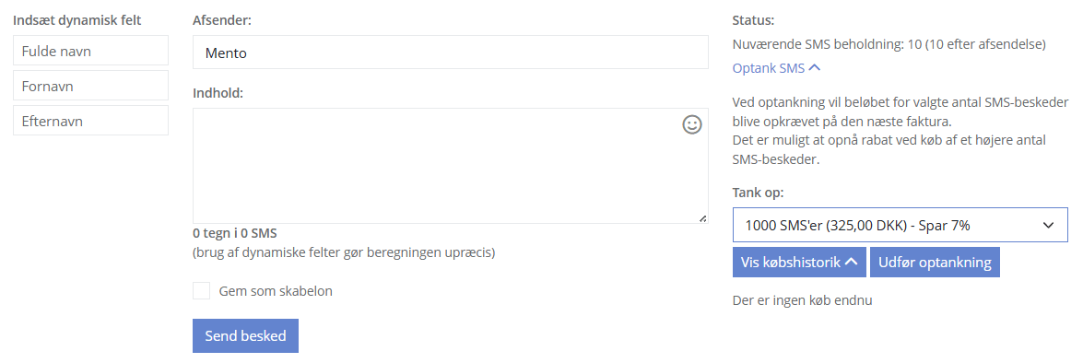Open the emoji picker smiley icon

coord(691,124)
